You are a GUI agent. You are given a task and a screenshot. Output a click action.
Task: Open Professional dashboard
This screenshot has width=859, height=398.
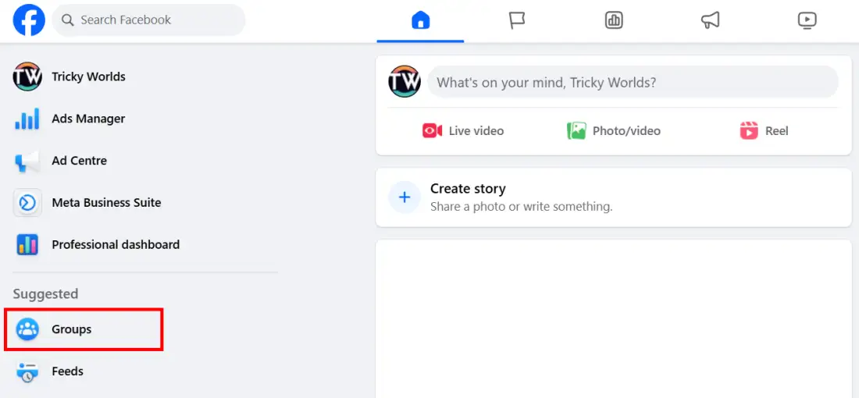(x=116, y=245)
